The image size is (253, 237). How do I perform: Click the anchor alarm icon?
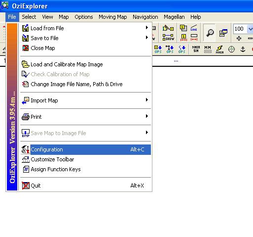tap(243, 49)
